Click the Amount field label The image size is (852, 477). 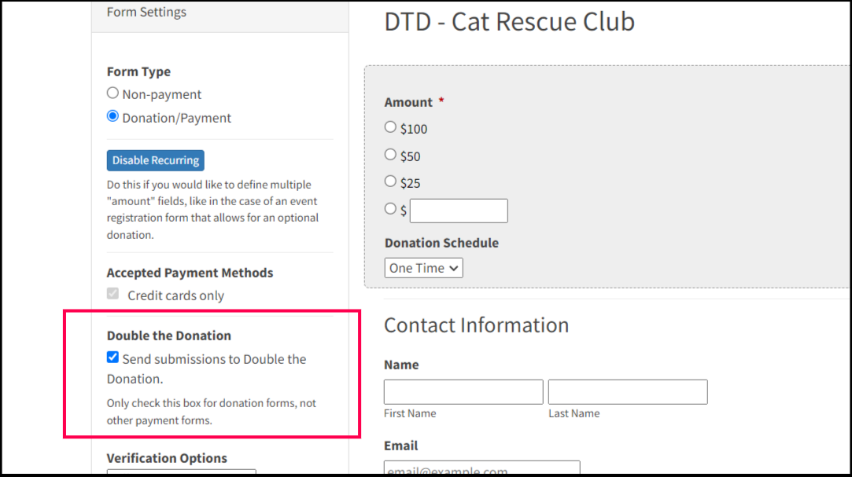(408, 102)
